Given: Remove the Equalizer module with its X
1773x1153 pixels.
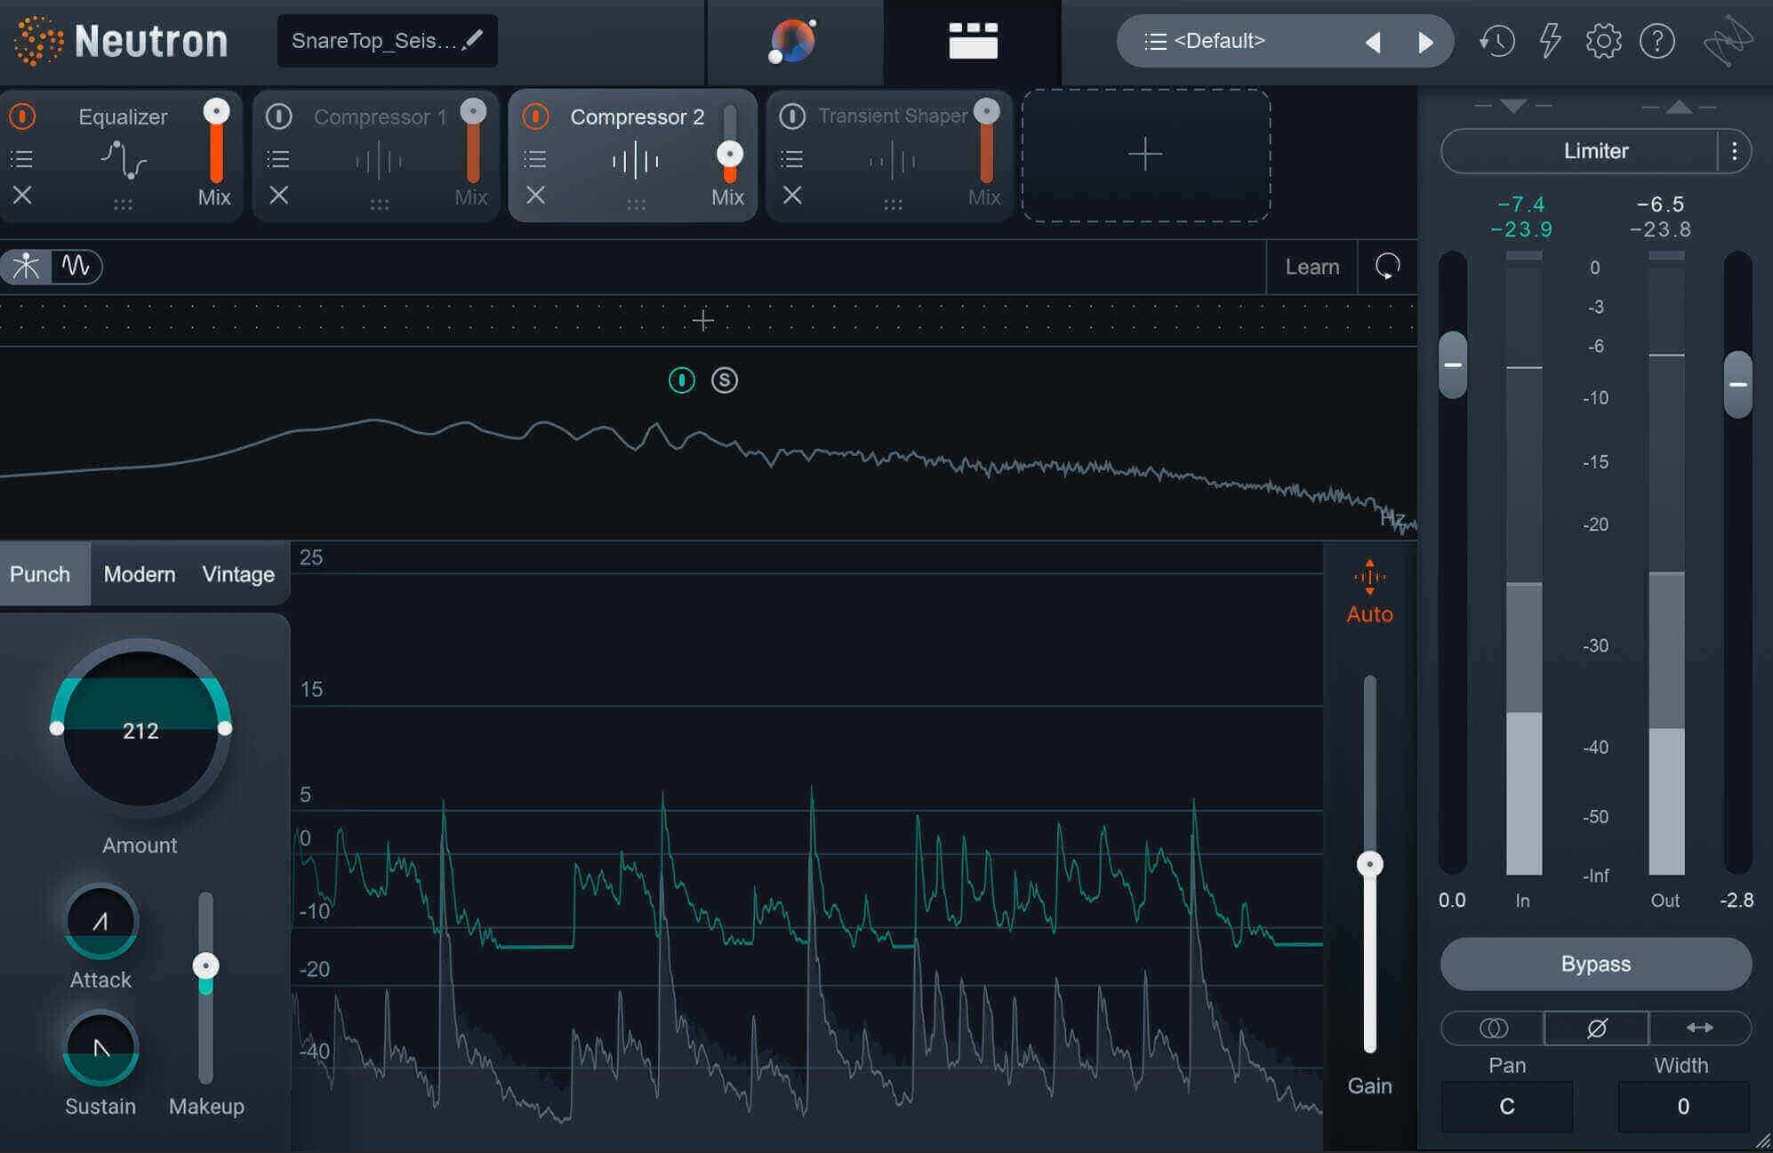Looking at the screenshot, I should point(22,195).
